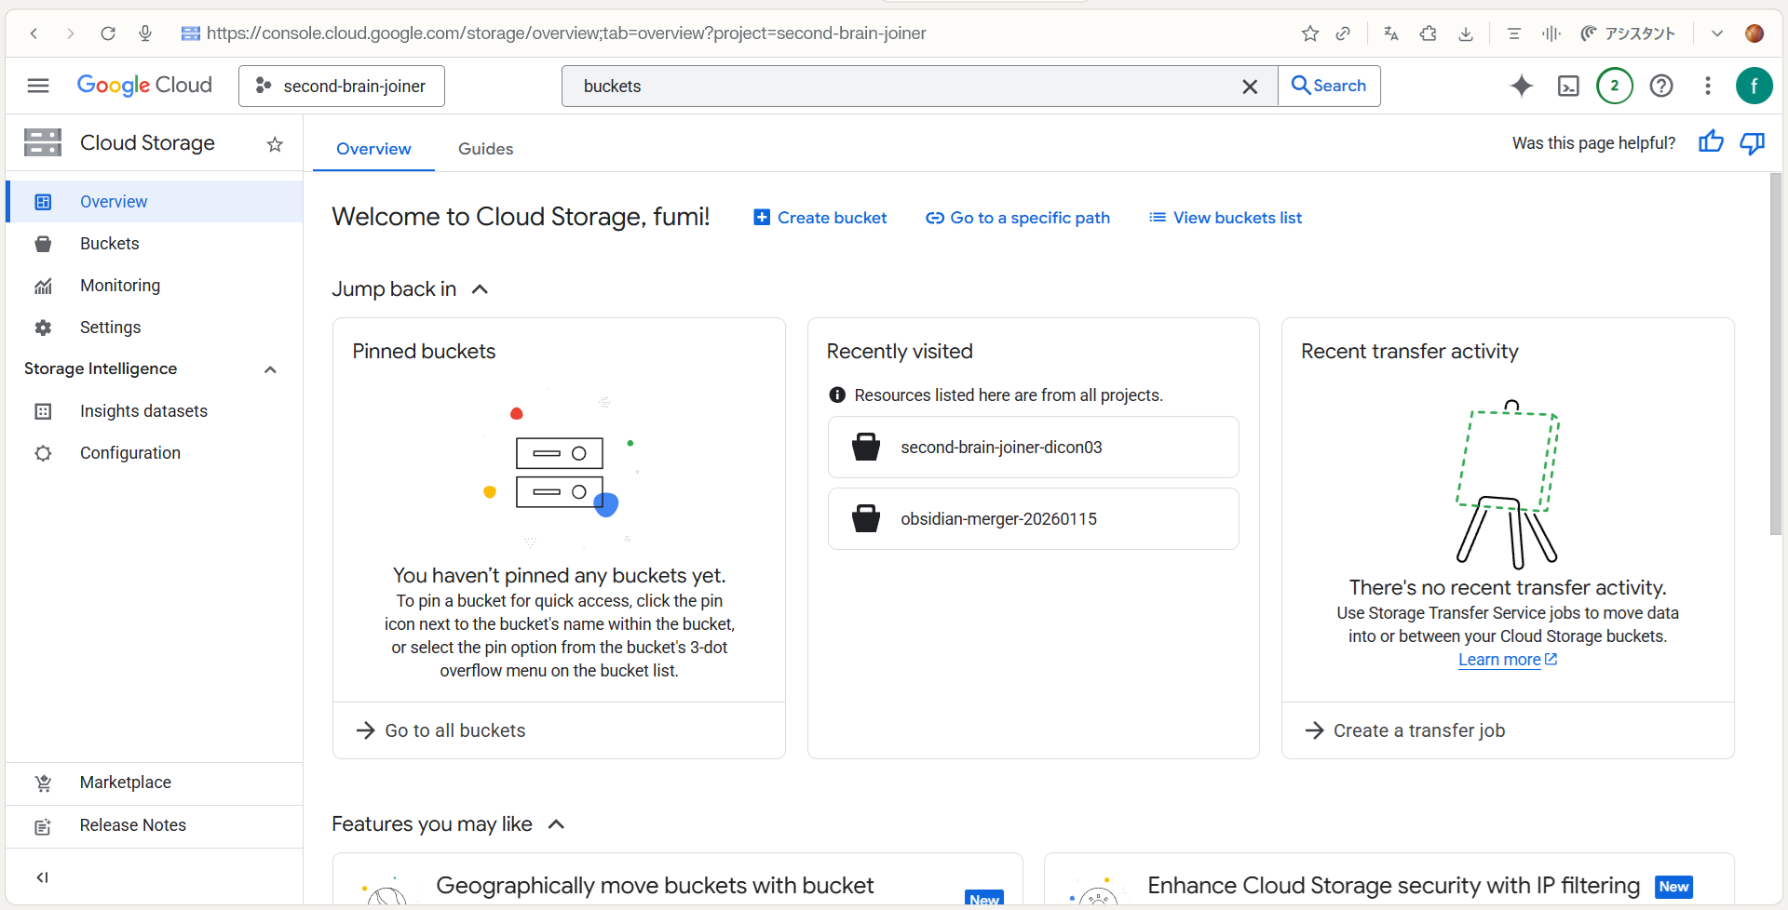Open the Cloud Shell terminal icon
1788x910 pixels.
[x=1568, y=87]
